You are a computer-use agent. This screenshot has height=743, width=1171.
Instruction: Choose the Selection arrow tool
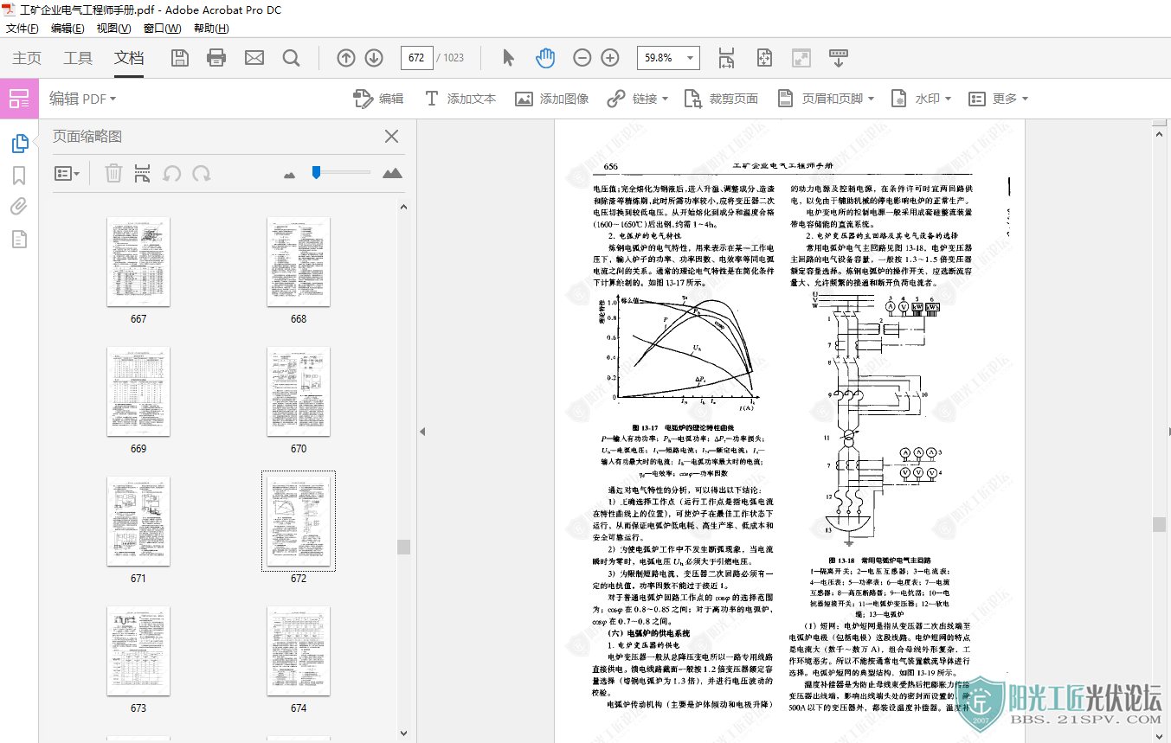tap(508, 58)
